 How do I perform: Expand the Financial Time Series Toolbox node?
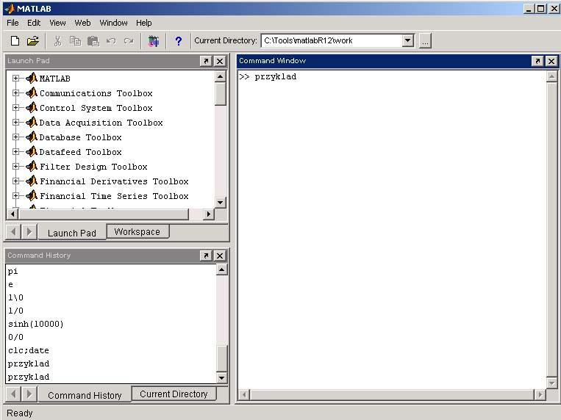click(15, 195)
